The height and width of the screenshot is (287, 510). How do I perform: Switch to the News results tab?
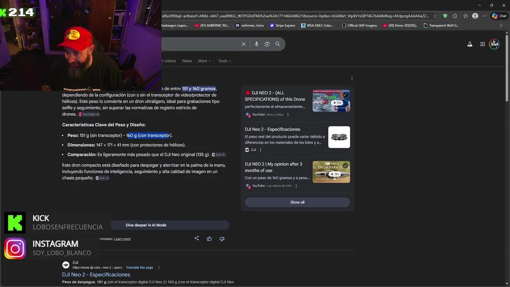coord(187,61)
